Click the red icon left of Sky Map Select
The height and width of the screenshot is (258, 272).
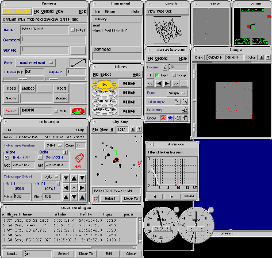click(x=95, y=199)
